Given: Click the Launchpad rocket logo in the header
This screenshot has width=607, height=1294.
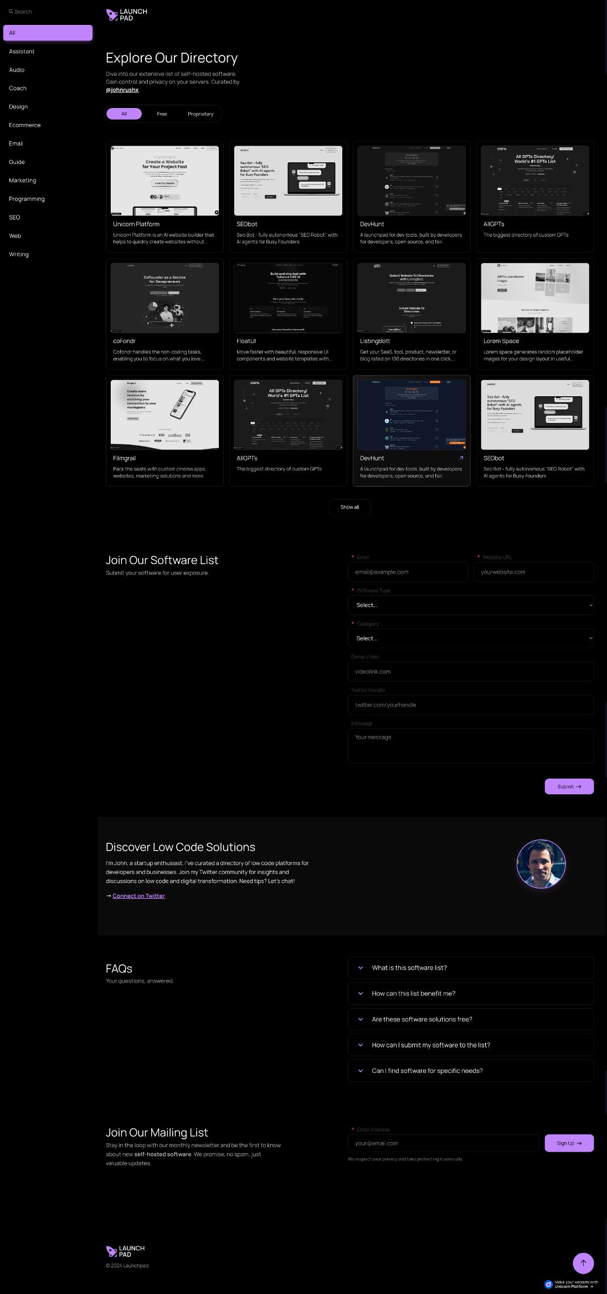Looking at the screenshot, I should click(x=127, y=14).
